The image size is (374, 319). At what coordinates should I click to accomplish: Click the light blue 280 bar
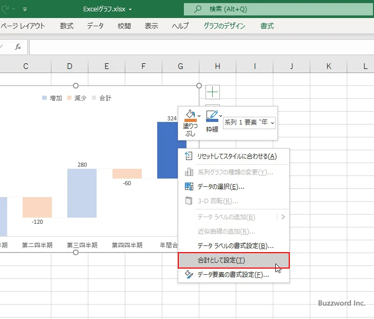(82, 193)
